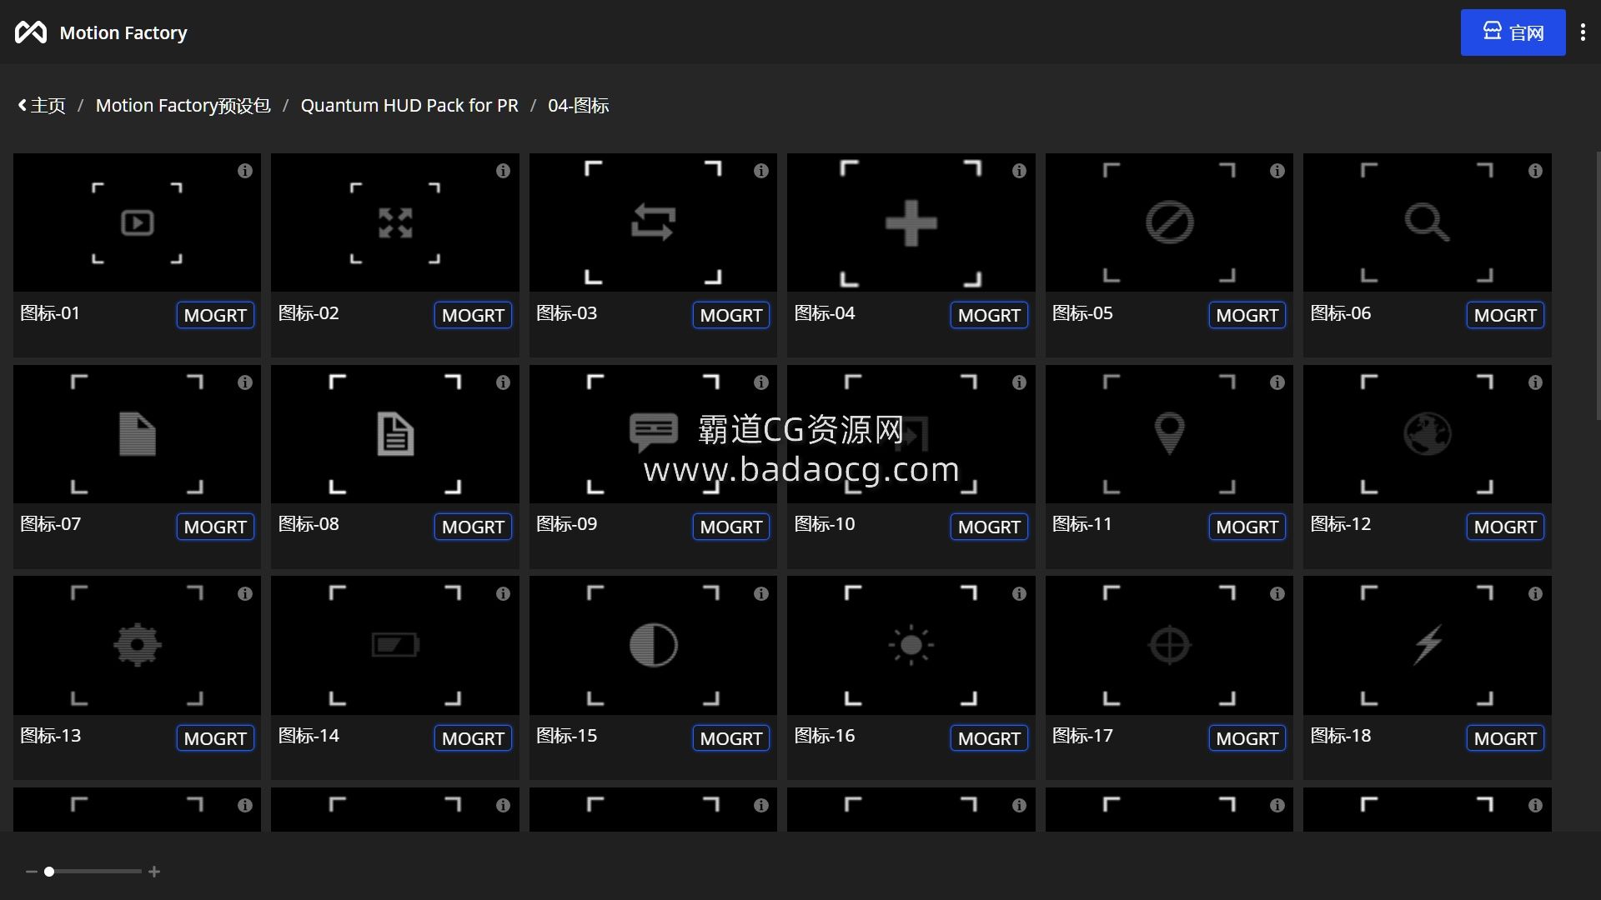Open info for 图标-04
The image size is (1601, 900).
(1019, 171)
